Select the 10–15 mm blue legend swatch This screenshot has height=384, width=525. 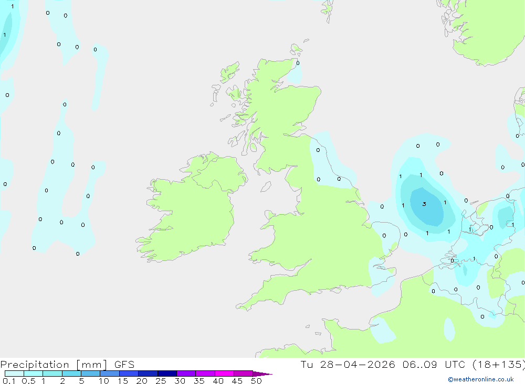click(x=110, y=374)
